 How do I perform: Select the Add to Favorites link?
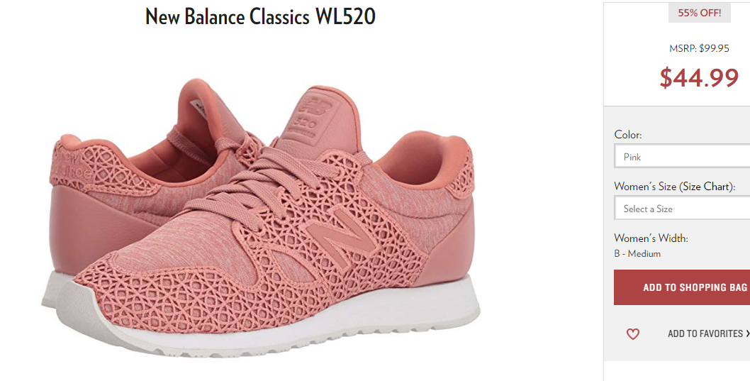tap(705, 333)
